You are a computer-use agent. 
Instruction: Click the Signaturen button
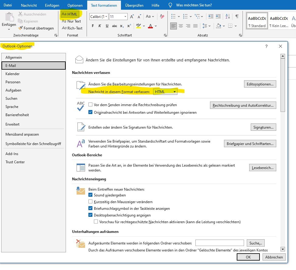[x=263, y=127]
